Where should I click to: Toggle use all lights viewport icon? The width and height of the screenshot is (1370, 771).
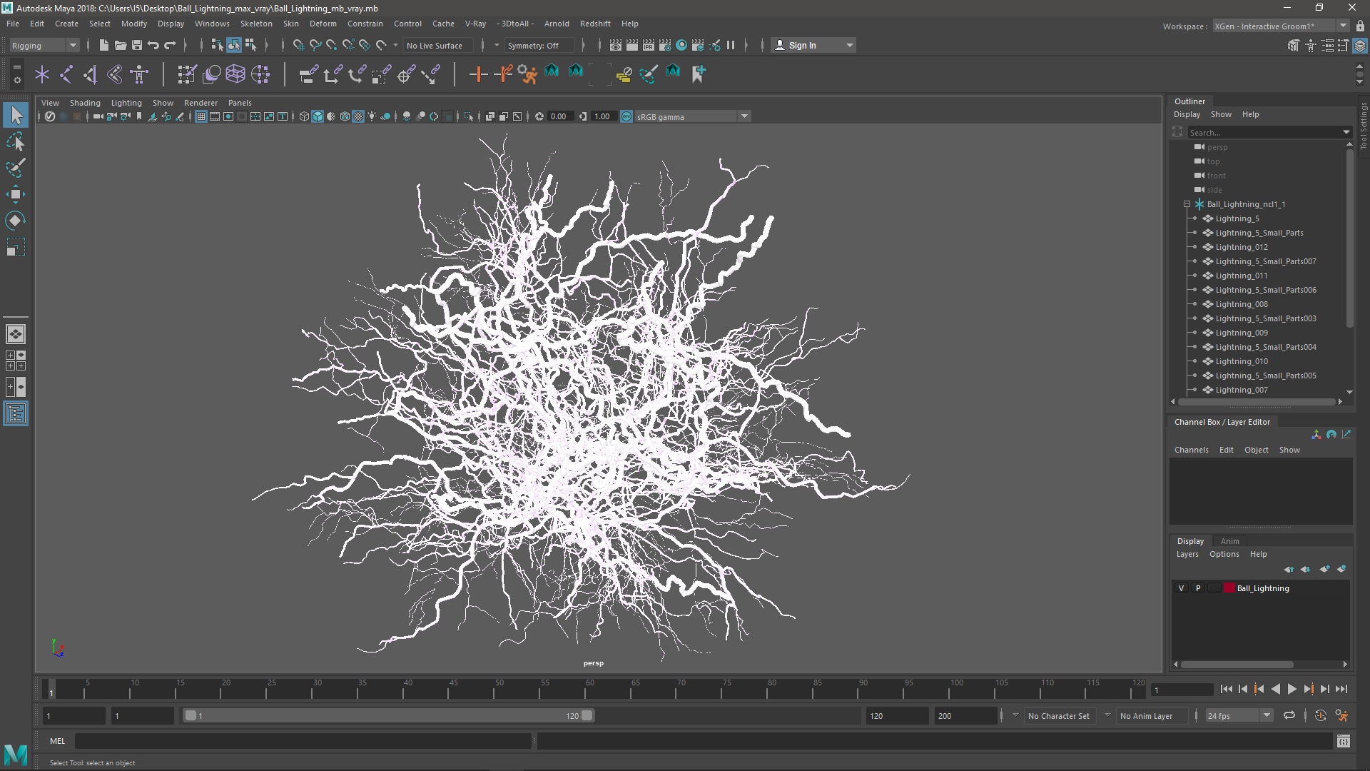point(372,116)
